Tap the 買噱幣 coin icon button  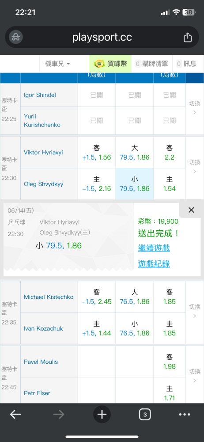(x=110, y=64)
